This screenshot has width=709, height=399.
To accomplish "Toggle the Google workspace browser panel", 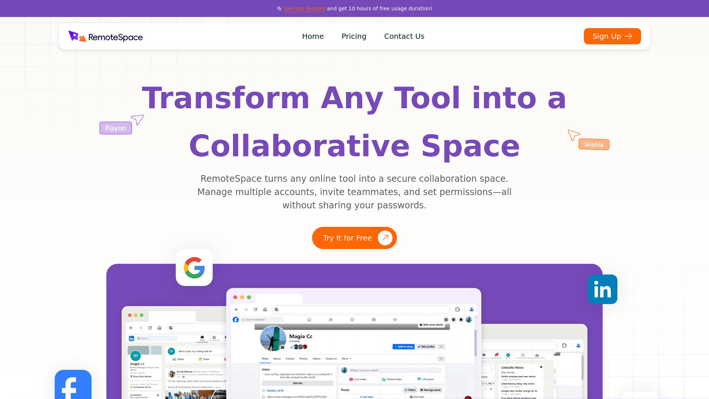I will 194,267.
